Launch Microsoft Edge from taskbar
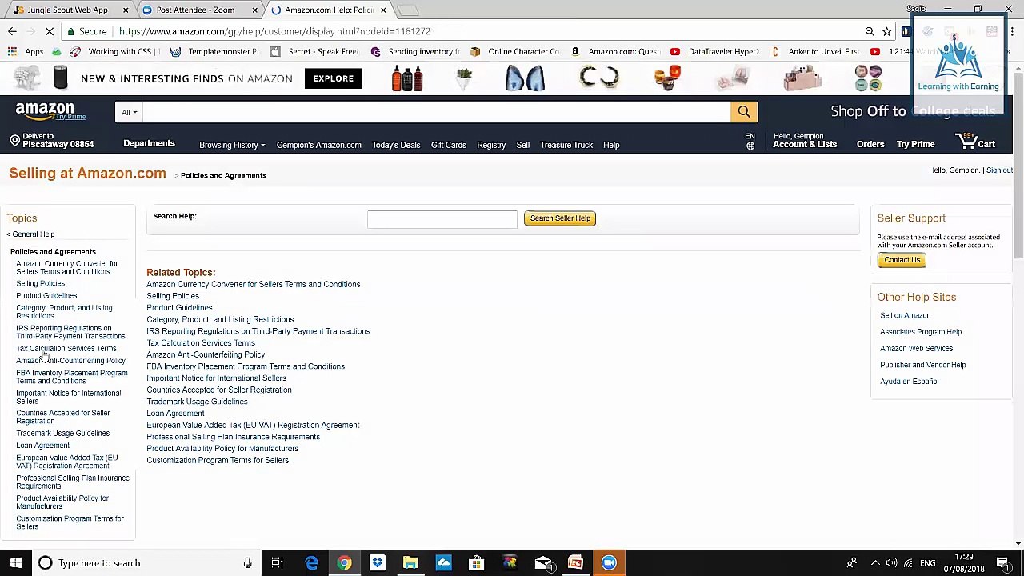1024x576 pixels. coord(311,563)
